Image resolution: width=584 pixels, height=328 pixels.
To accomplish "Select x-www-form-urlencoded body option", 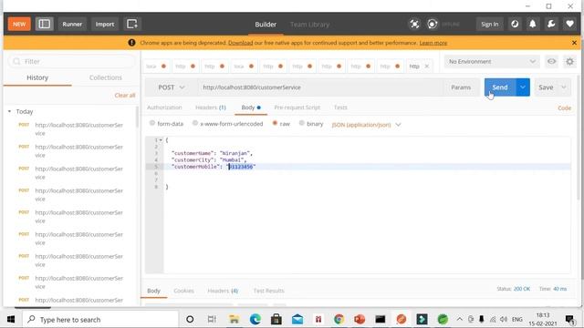I will 194,123.
